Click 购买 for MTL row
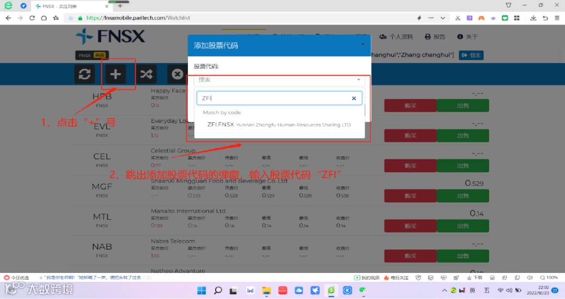 pos(411,226)
